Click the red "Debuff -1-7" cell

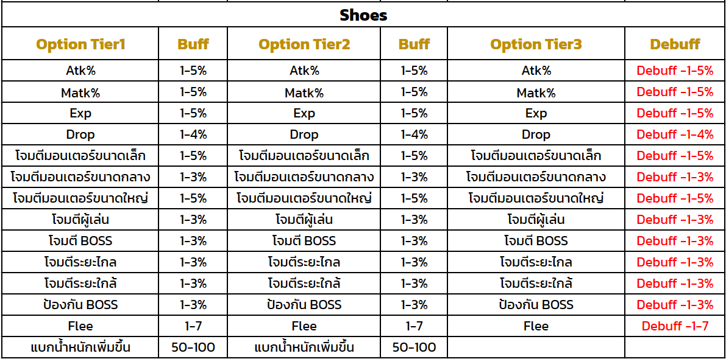(675, 326)
